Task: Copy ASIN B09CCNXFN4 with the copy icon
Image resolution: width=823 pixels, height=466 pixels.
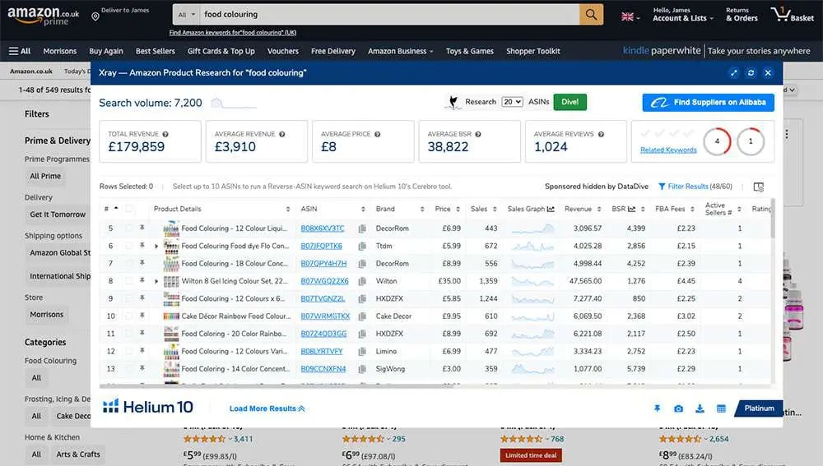Action: (x=362, y=369)
